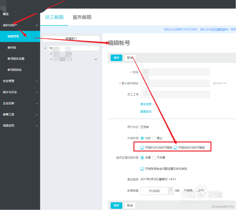Image resolution: width=236 pixels, height=210 pixels.
Task: Increase mailbox capacity with plus stepper
Action: 171,189
